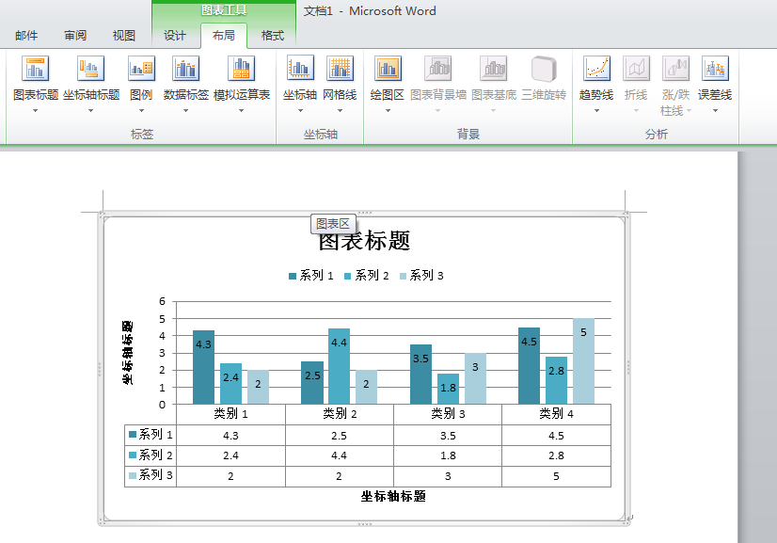777x543 pixels.
Task: Click the 模拟运算表 data table icon
Action: pos(242,68)
